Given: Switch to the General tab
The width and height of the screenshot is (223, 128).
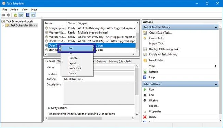Looking at the screenshot, I should 50,61.
